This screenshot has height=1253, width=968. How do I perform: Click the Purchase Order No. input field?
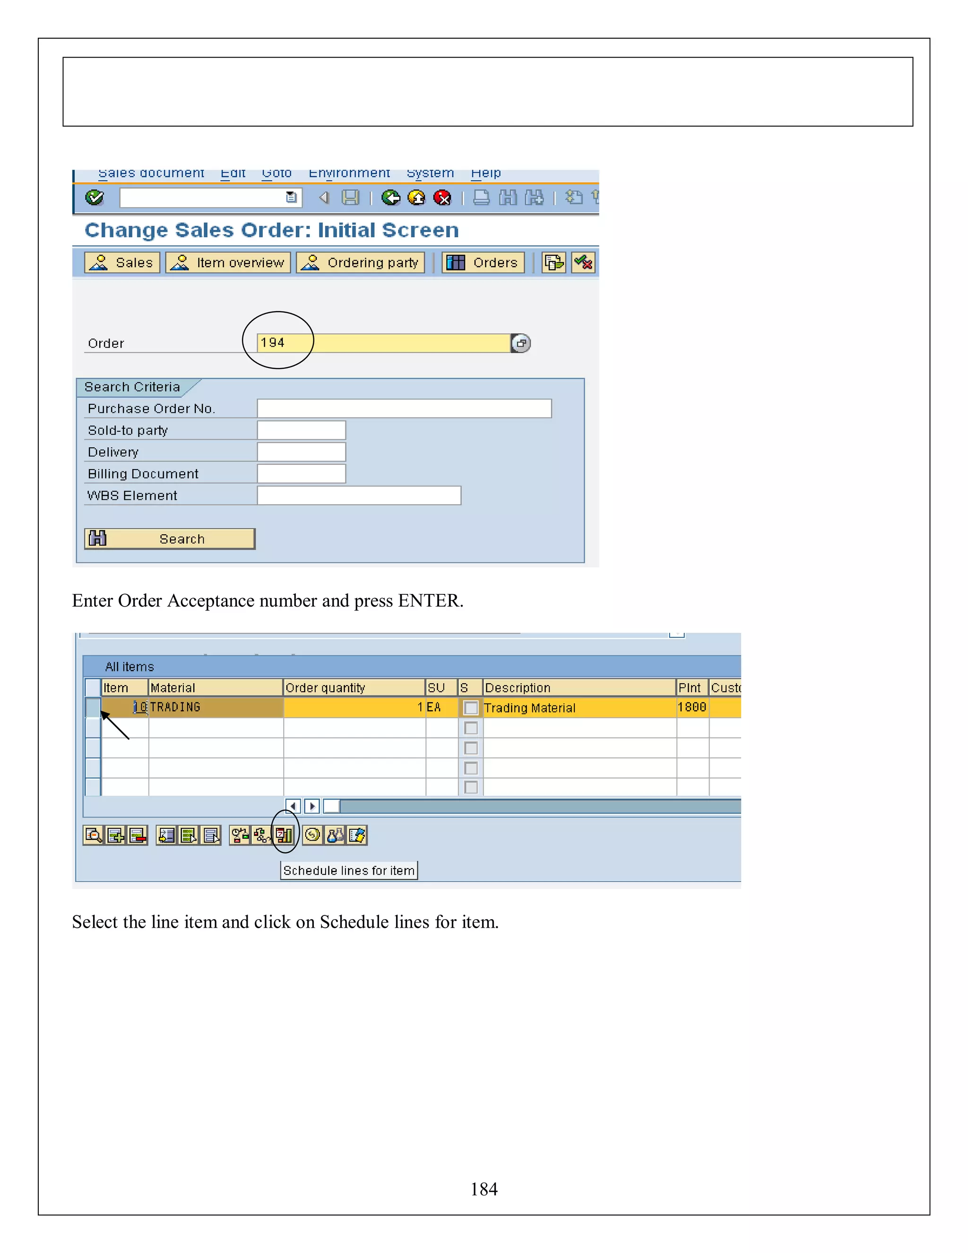click(x=404, y=409)
